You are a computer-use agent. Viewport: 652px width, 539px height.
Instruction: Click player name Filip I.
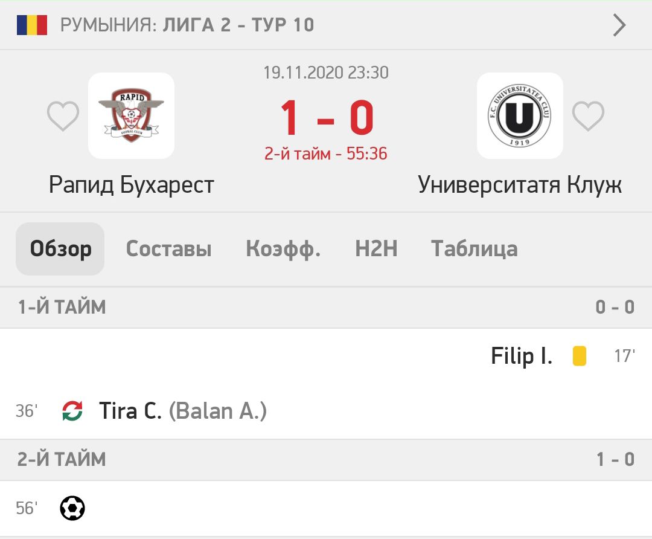tap(522, 356)
